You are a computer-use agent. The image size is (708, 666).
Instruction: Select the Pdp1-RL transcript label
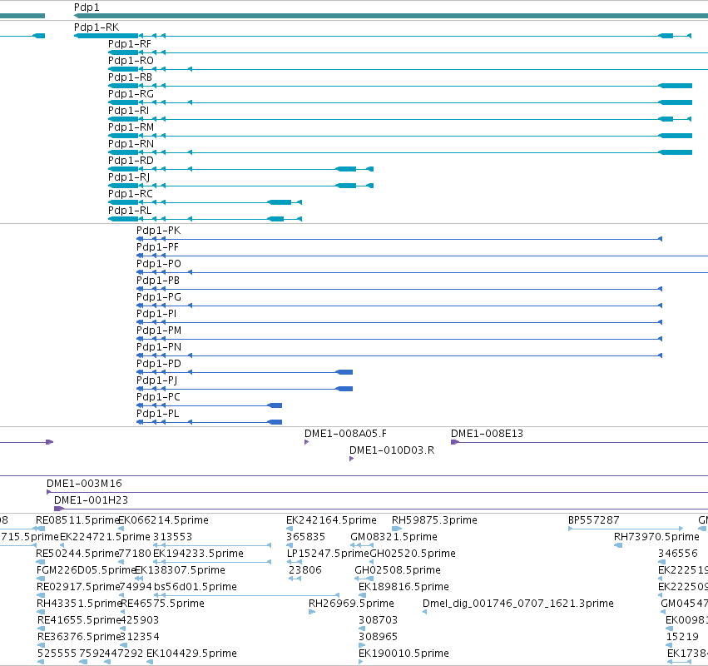(x=130, y=211)
